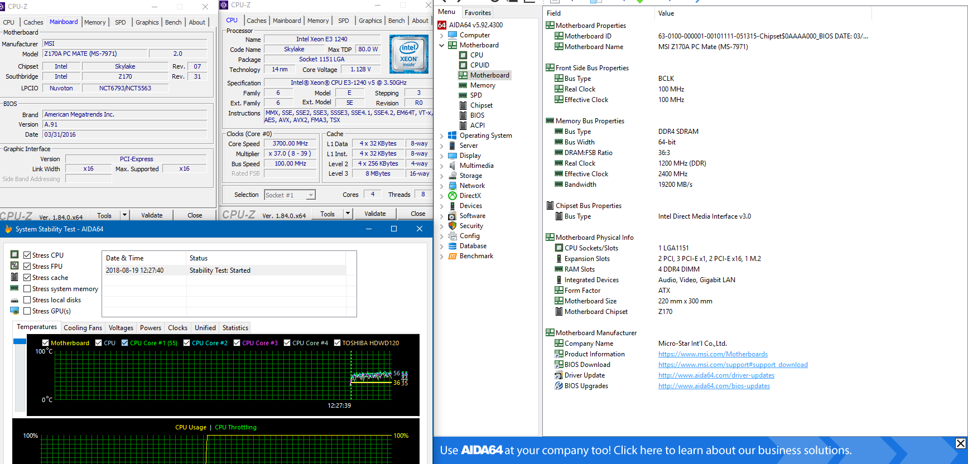This screenshot has width=968, height=464.
Task: Click the AIDA64 v5.92.4300 root icon
Action: click(x=442, y=25)
